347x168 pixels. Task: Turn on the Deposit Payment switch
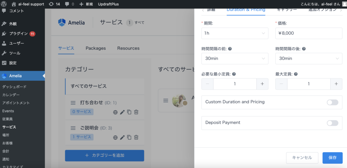point(332,123)
